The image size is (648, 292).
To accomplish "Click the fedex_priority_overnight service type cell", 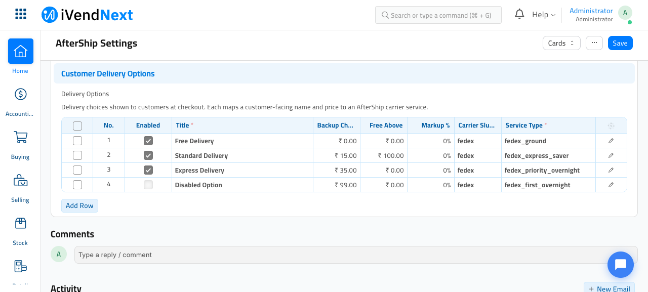I will (548, 170).
